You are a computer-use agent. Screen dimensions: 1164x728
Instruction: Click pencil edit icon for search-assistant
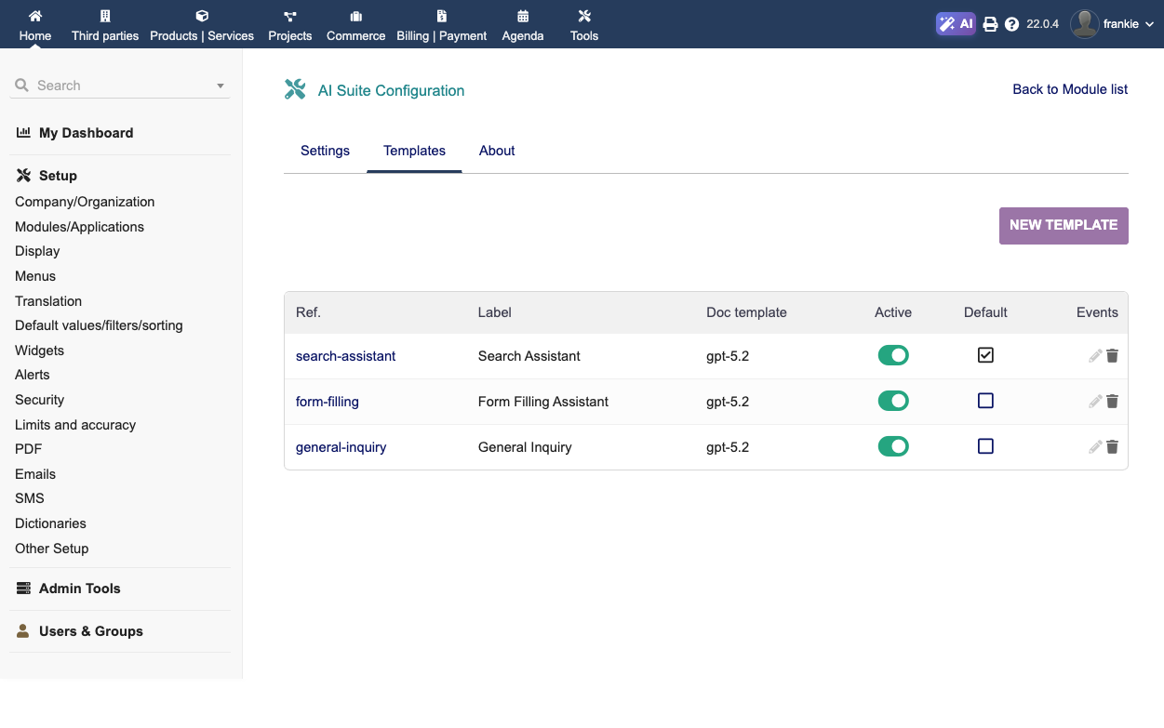[x=1095, y=356]
